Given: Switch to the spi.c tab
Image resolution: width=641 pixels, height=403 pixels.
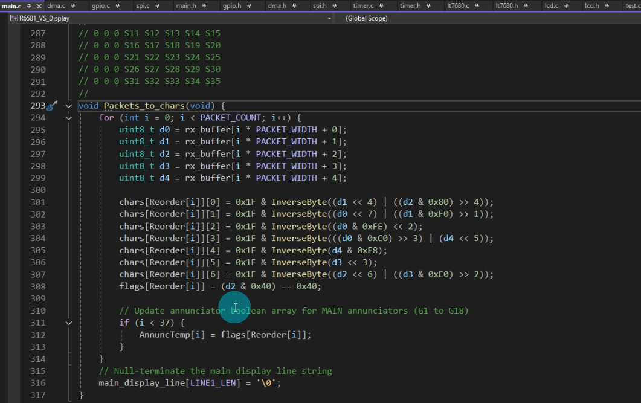Looking at the screenshot, I should click(x=143, y=5).
